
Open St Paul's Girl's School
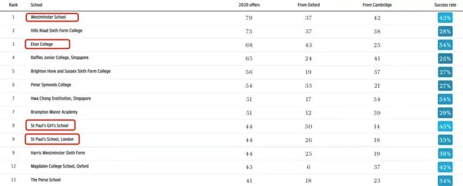(x=49, y=126)
